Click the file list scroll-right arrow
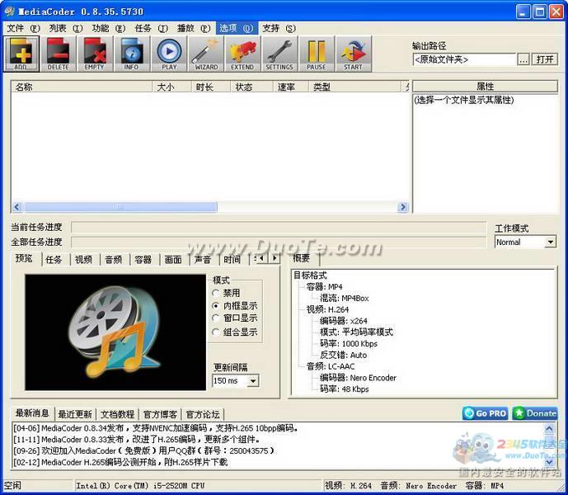This screenshot has height=495, width=568. [402, 207]
